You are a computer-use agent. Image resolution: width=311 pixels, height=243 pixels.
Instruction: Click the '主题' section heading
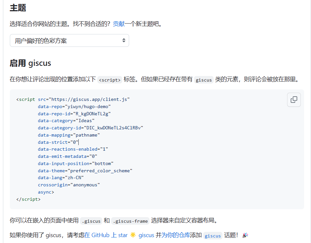(x=18, y=8)
